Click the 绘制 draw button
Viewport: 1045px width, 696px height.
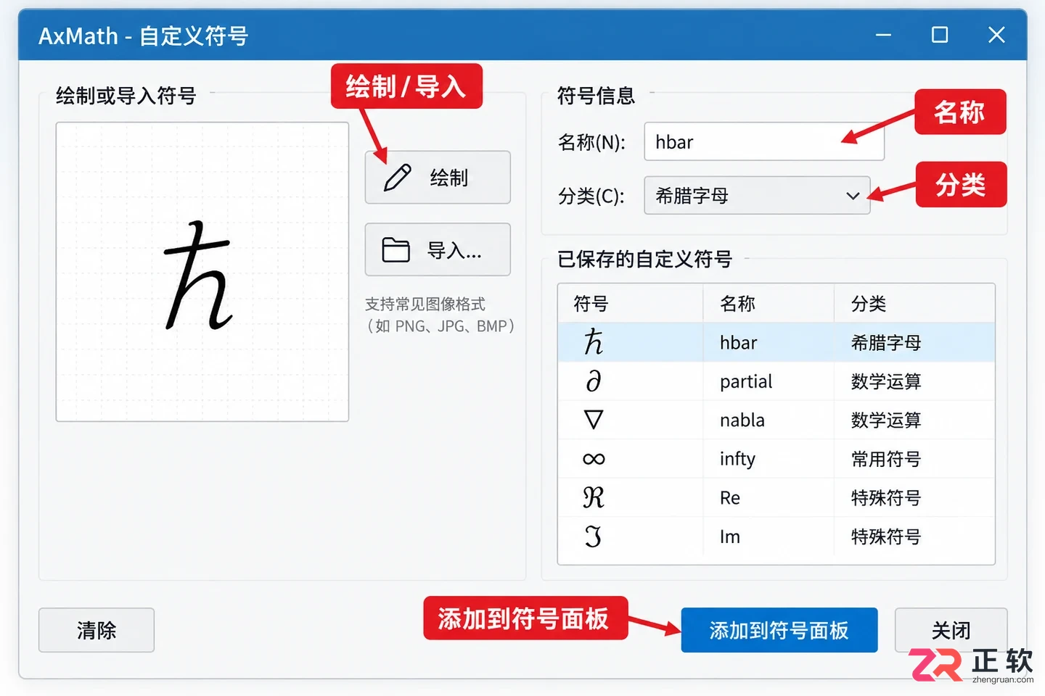click(x=438, y=178)
